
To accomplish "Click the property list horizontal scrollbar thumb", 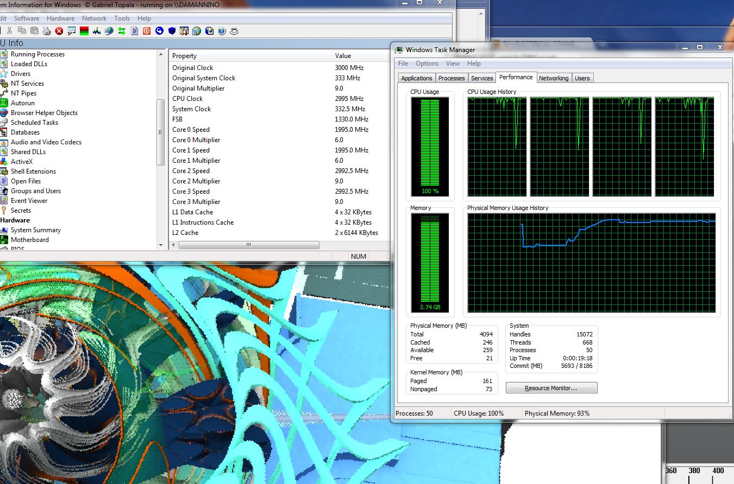I will [x=249, y=245].
